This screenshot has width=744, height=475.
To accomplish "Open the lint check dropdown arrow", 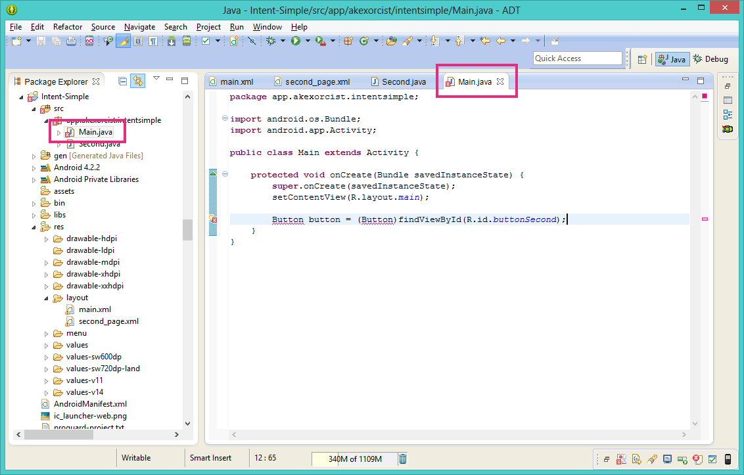I will click(218, 41).
